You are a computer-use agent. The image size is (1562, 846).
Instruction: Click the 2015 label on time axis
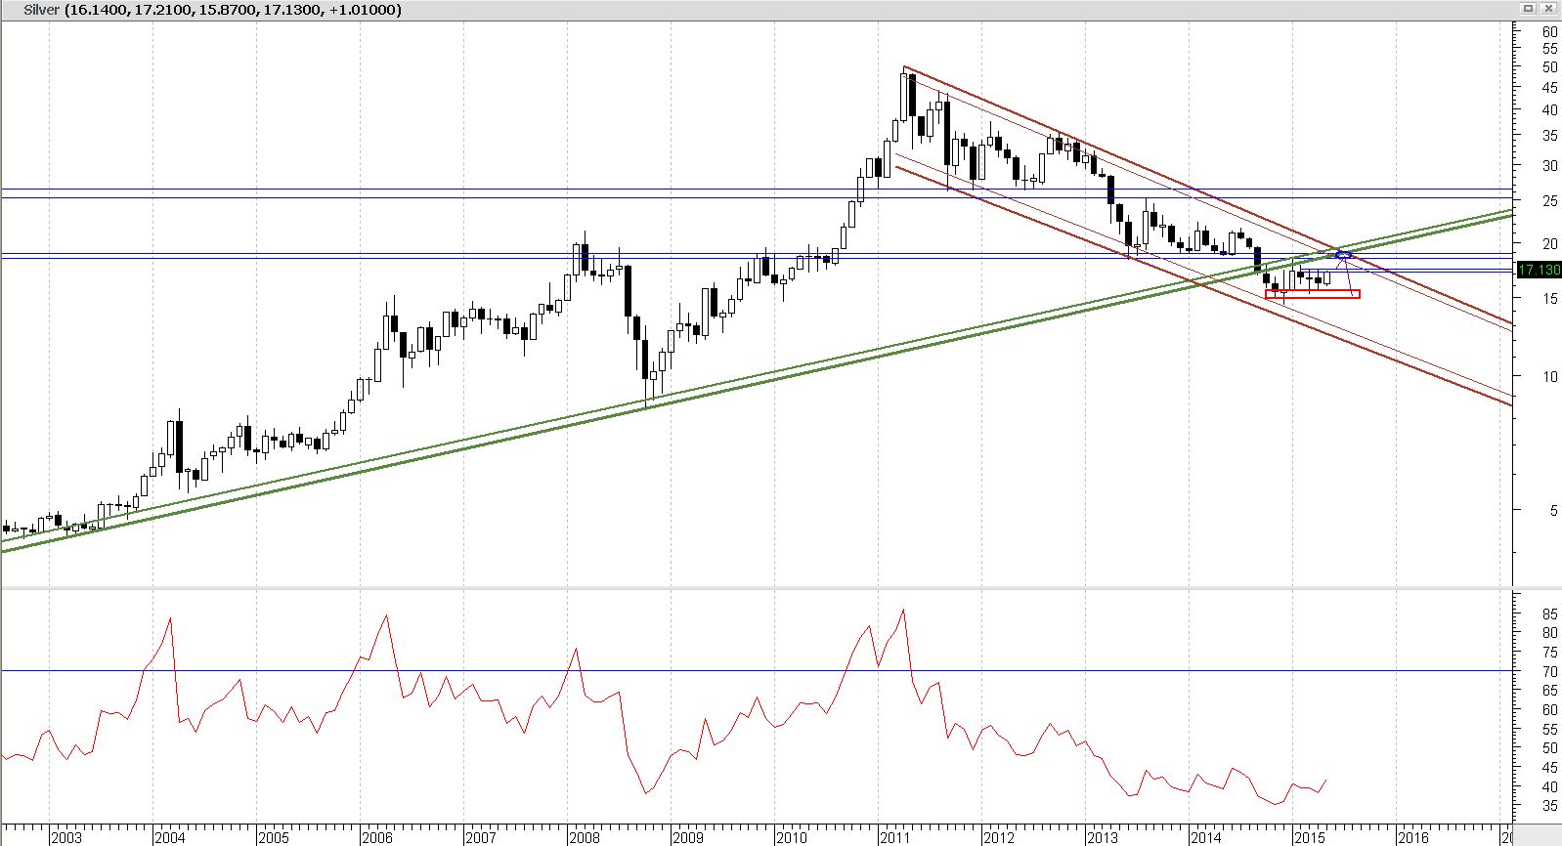[1310, 837]
